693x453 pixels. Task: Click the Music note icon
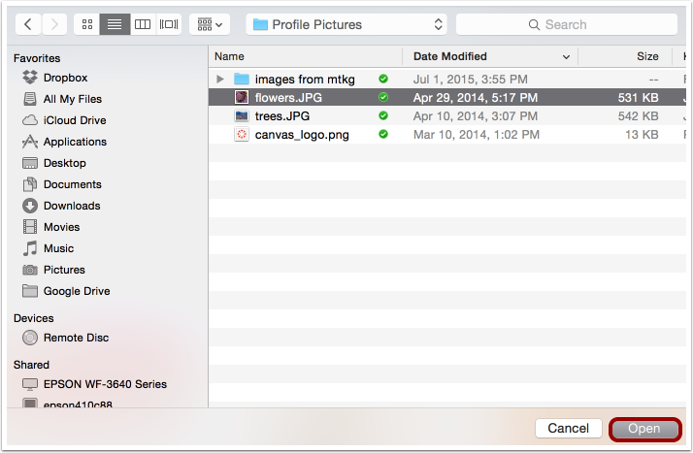[30, 248]
